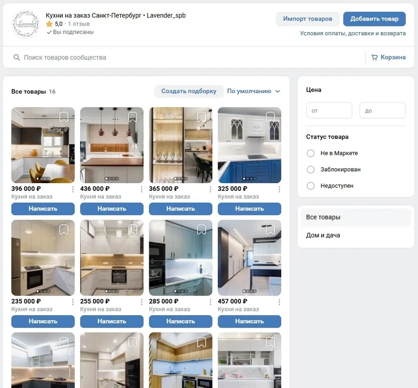The height and width of the screenshot is (388, 418).
Task: Bookmark the 325 000 ₽ blue kitchen
Action: point(270,117)
